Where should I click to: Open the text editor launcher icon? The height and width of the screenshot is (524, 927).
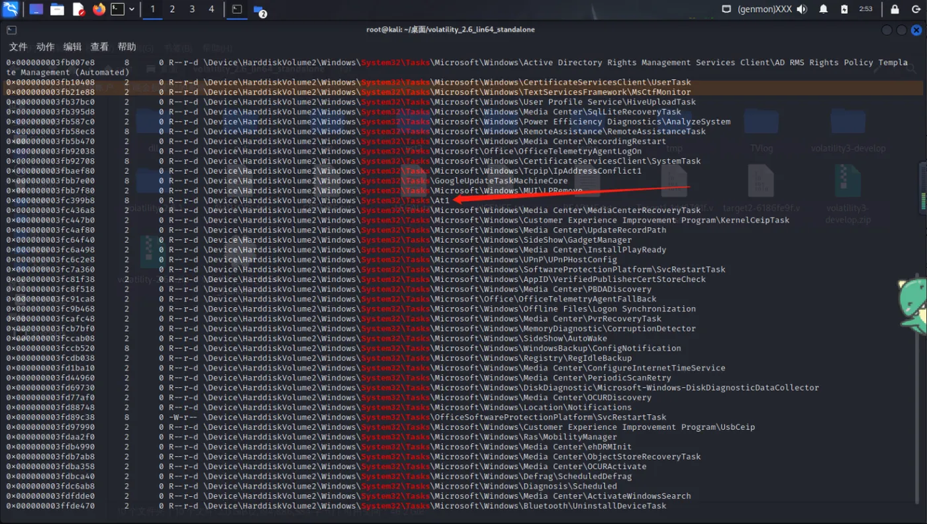point(78,9)
